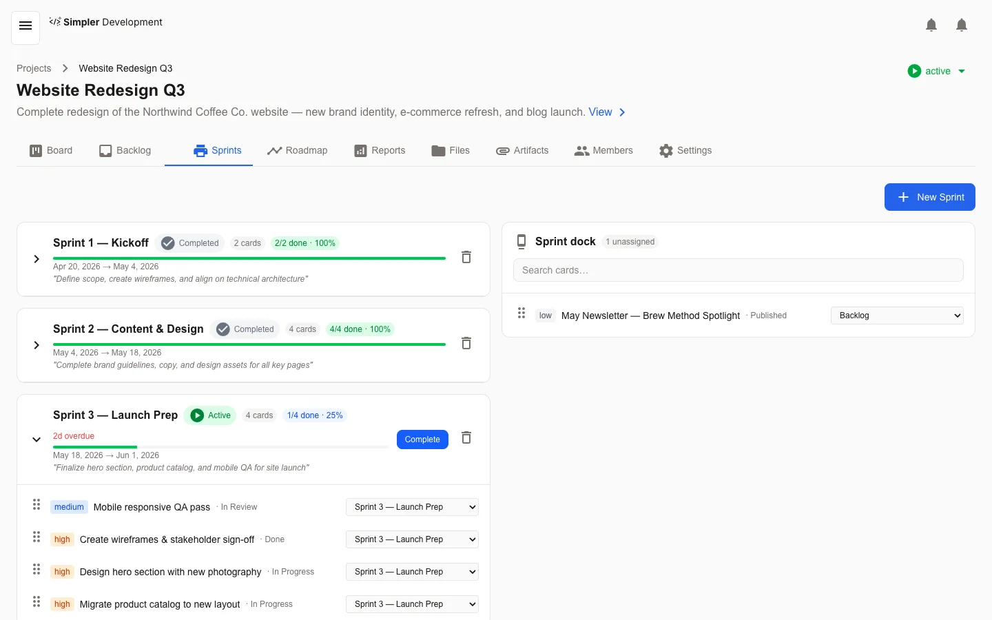Expand Sprint 2 — Content & Design
This screenshot has height=620, width=992.
(37, 345)
